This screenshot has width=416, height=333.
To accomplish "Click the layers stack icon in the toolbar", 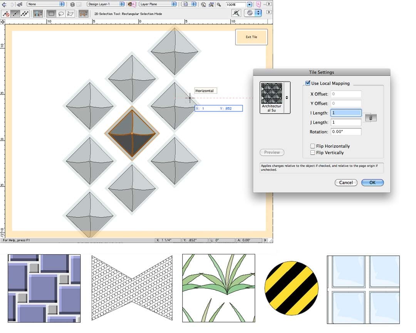I will point(73,4).
